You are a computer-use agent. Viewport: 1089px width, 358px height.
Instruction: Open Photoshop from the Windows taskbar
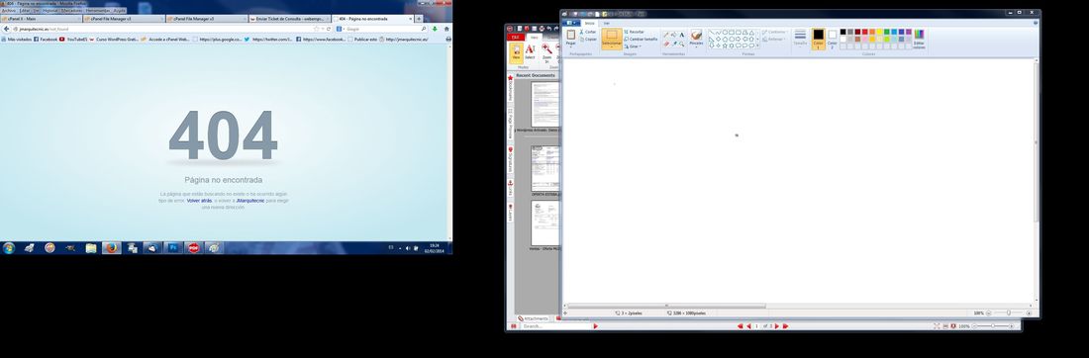click(172, 247)
